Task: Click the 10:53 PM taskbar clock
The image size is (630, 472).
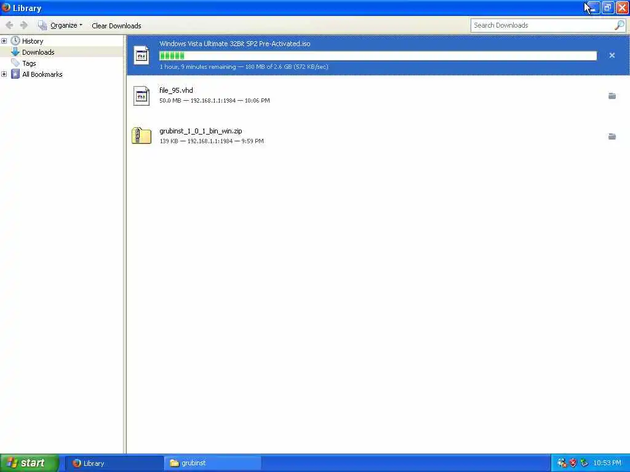Action: click(x=607, y=463)
